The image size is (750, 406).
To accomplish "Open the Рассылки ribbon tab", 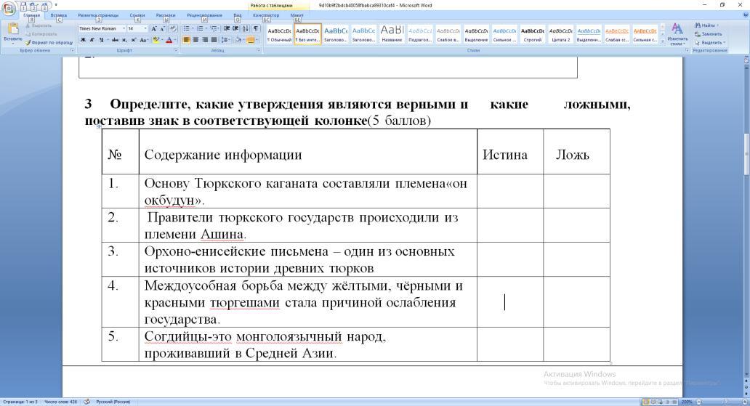I will 166,15.
